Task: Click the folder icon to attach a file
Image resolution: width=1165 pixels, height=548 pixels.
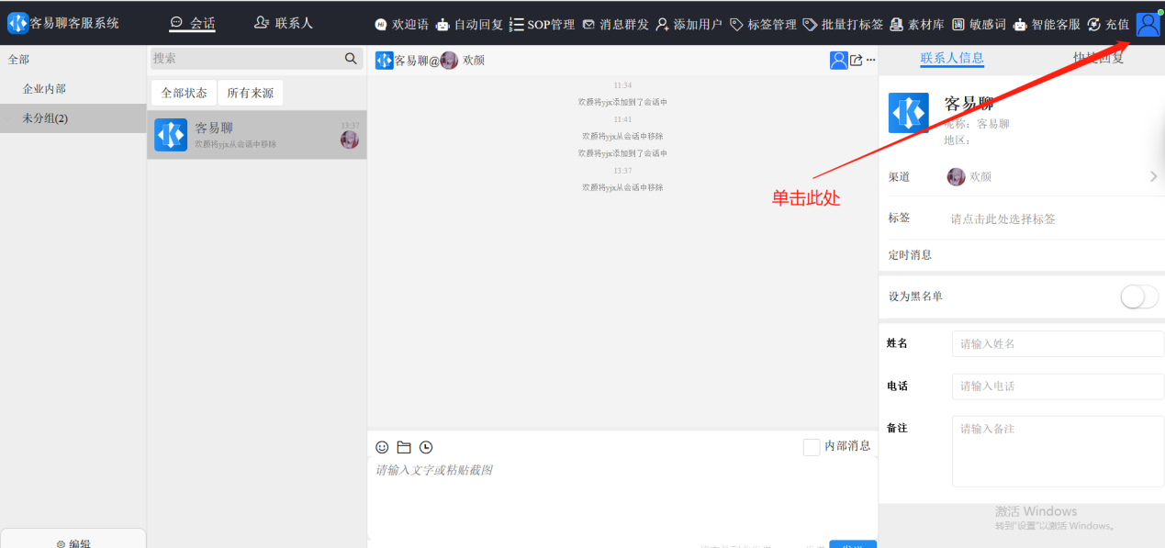Action: [404, 447]
